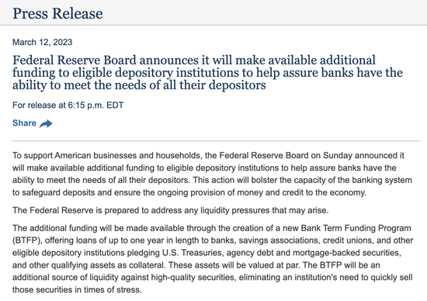This screenshot has height=301, width=427.
Task: Click the 'For release at 6:15 p.m. EDT' line
Action: coord(68,105)
